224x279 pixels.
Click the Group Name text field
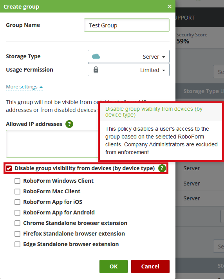pos(126,25)
